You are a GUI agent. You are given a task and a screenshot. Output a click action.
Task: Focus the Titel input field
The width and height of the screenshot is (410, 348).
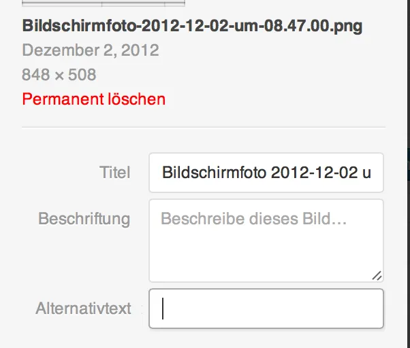pyautogui.click(x=266, y=173)
